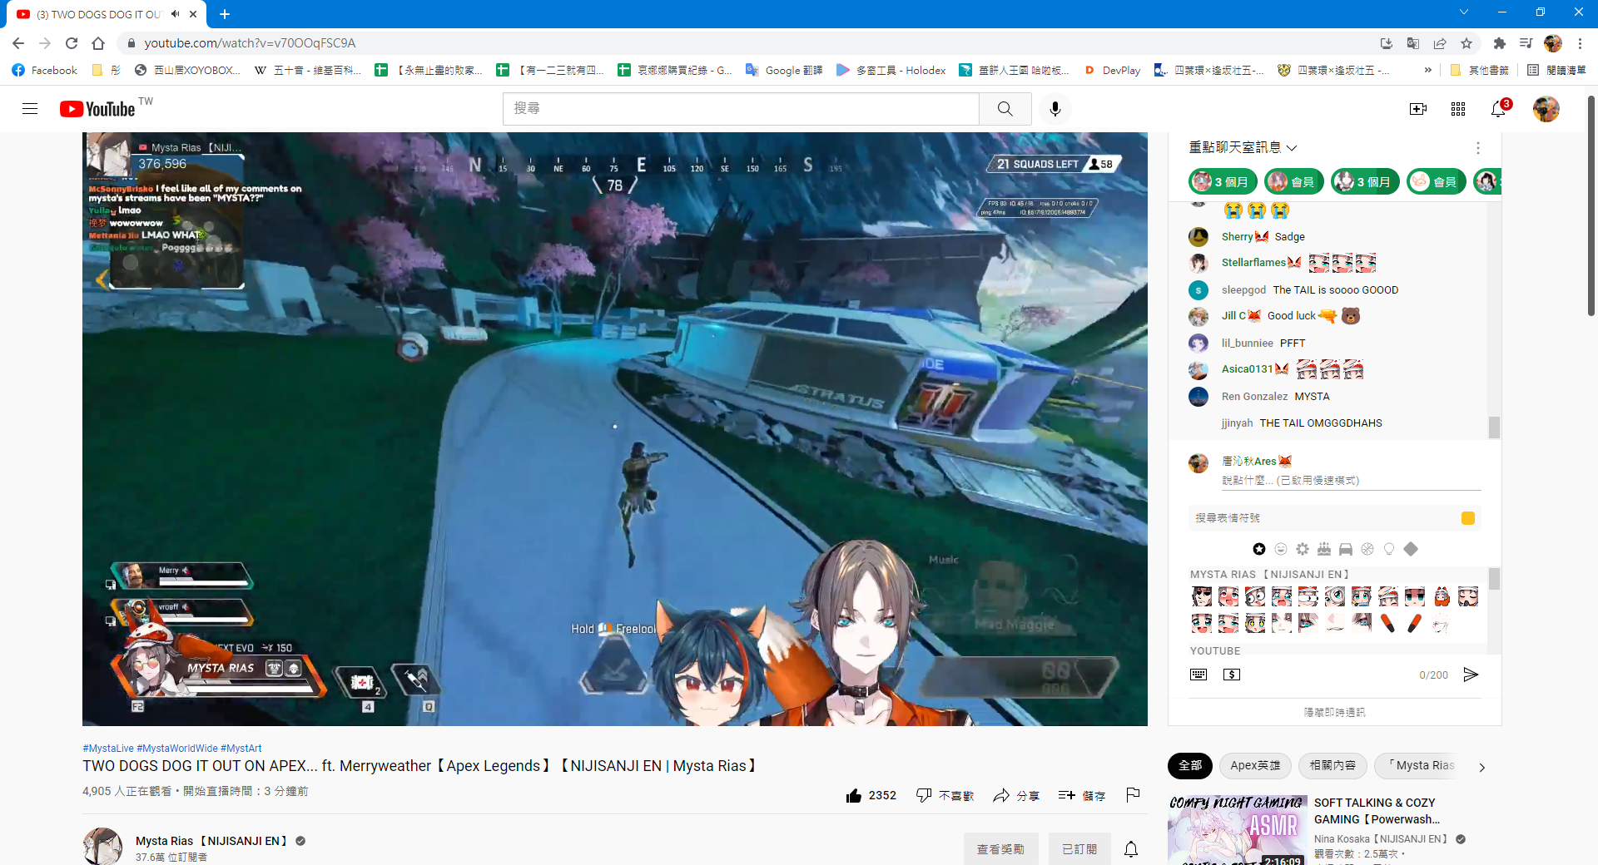The height and width of the screenshot is (865, 1598).
Task: Select the sports ball emoji category
Action: (x=1367, y=549)
